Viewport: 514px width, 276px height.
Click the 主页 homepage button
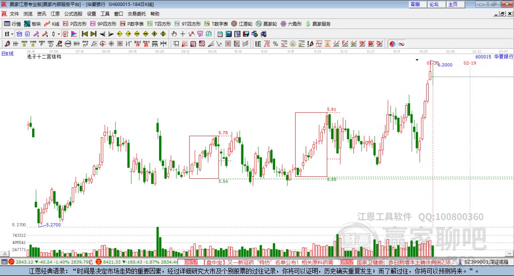pyautogui.click(x=455, y=4)
